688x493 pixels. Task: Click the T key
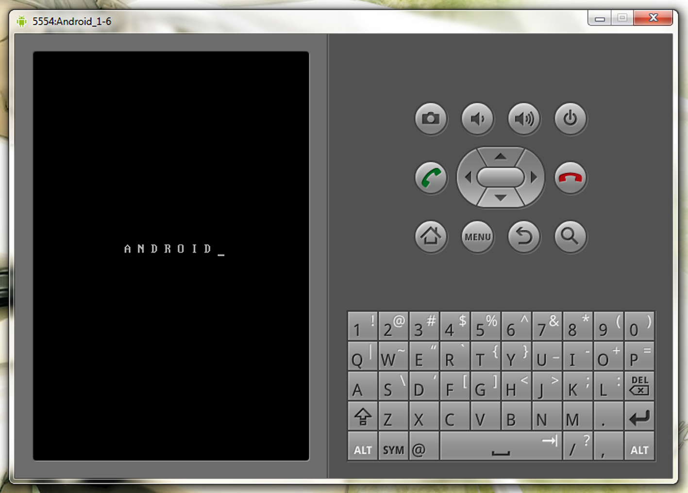[x=486, y=356]
